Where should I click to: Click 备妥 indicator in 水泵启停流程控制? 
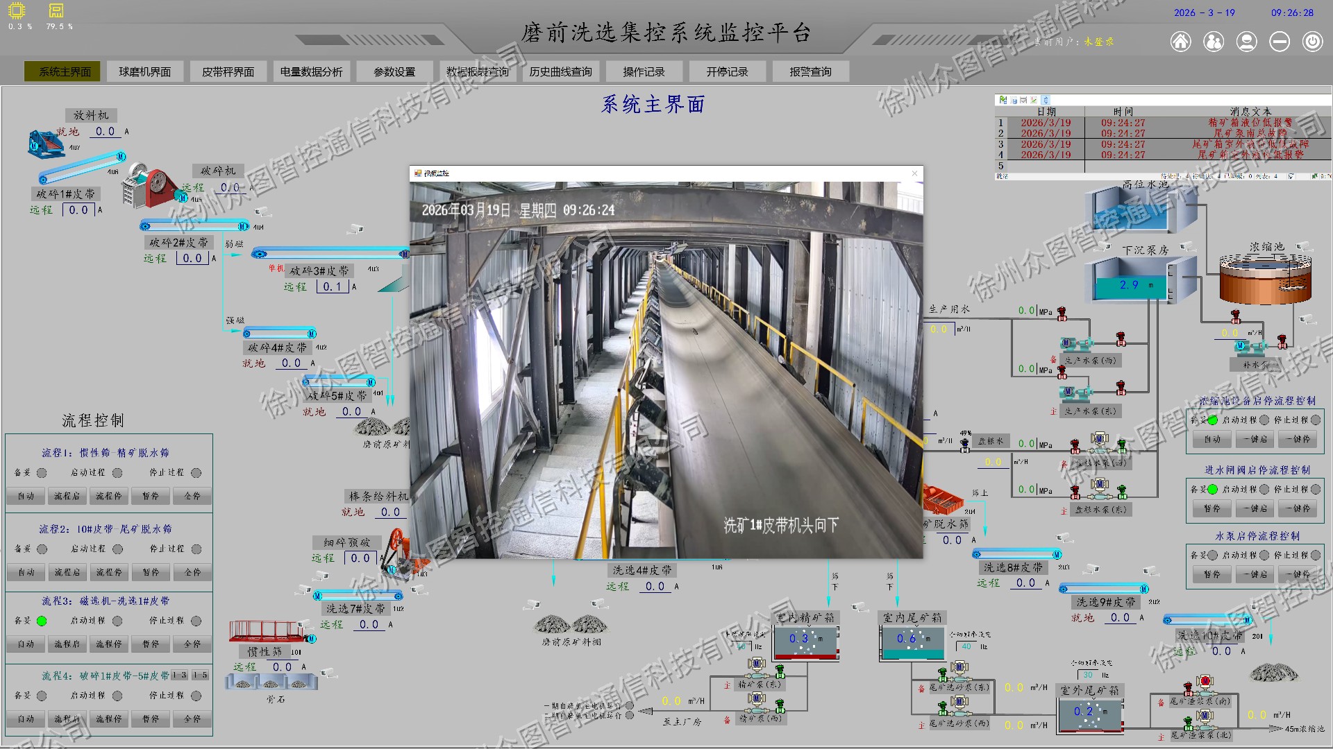click(x=1213, y=556)
